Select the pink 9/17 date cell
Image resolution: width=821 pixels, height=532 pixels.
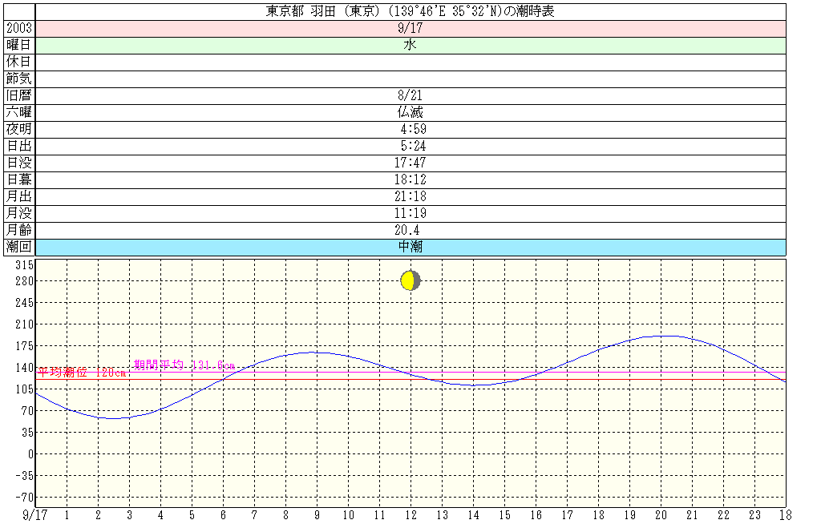410,28
